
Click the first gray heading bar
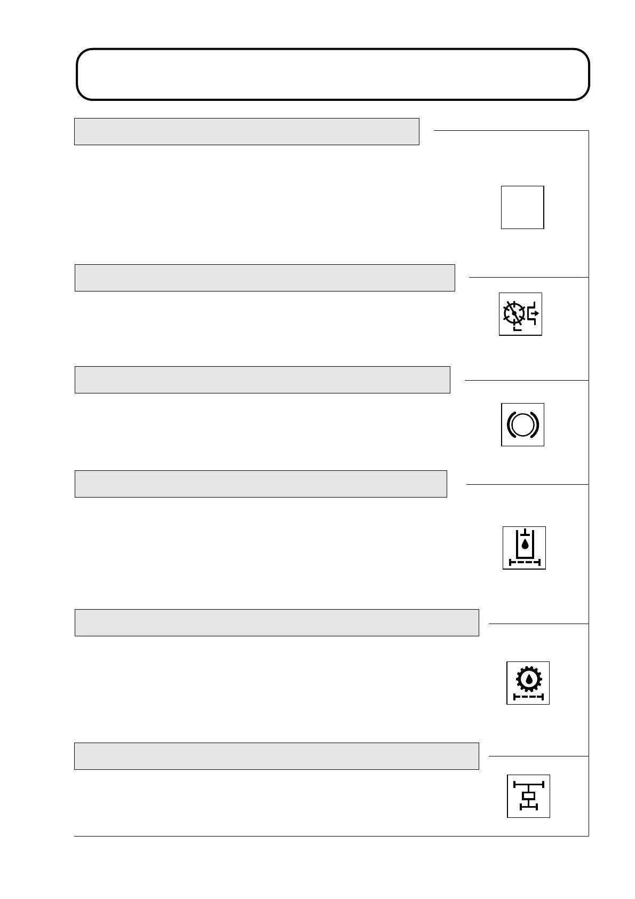[x=246, y=131]
